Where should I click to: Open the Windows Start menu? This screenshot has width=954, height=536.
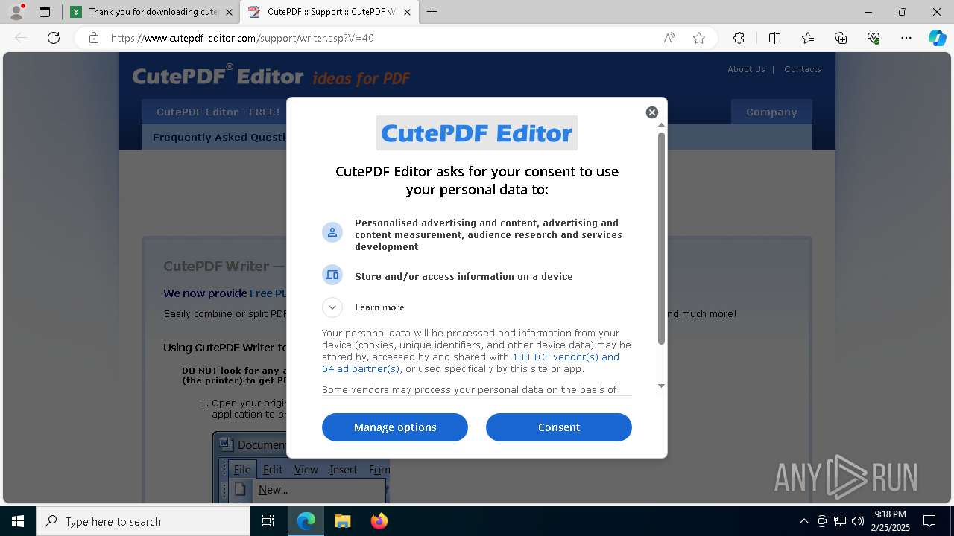point(18,521)
